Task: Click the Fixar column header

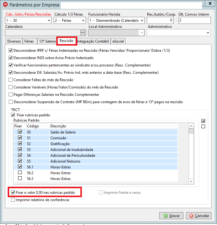Action: 20,126
